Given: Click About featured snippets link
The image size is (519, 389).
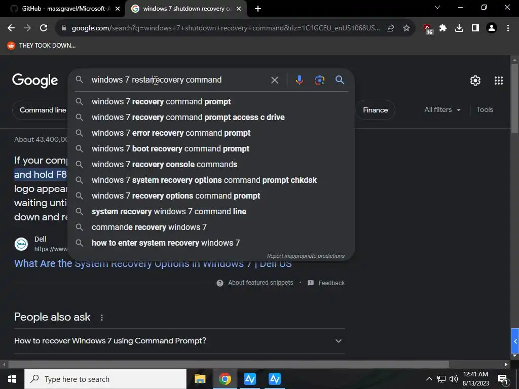Looking at the screenshot, I should coord(261,283).
